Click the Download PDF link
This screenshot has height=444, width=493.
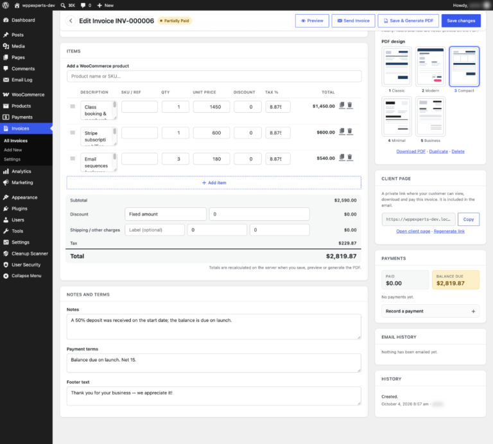point(411,151)
